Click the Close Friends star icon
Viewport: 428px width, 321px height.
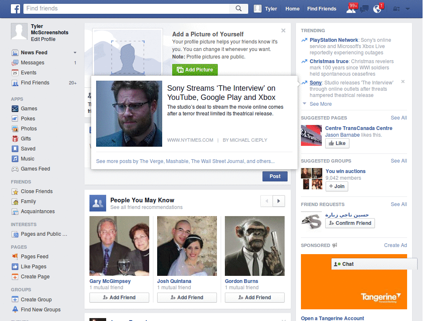point(15,191)
